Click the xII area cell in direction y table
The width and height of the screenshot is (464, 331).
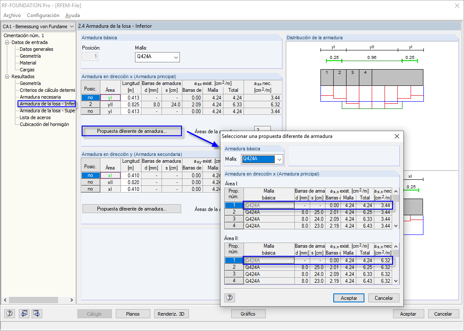point(110,182)
